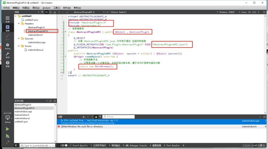Close the issues output pane
Screen dimensions: 268x149
click(265, 117)
